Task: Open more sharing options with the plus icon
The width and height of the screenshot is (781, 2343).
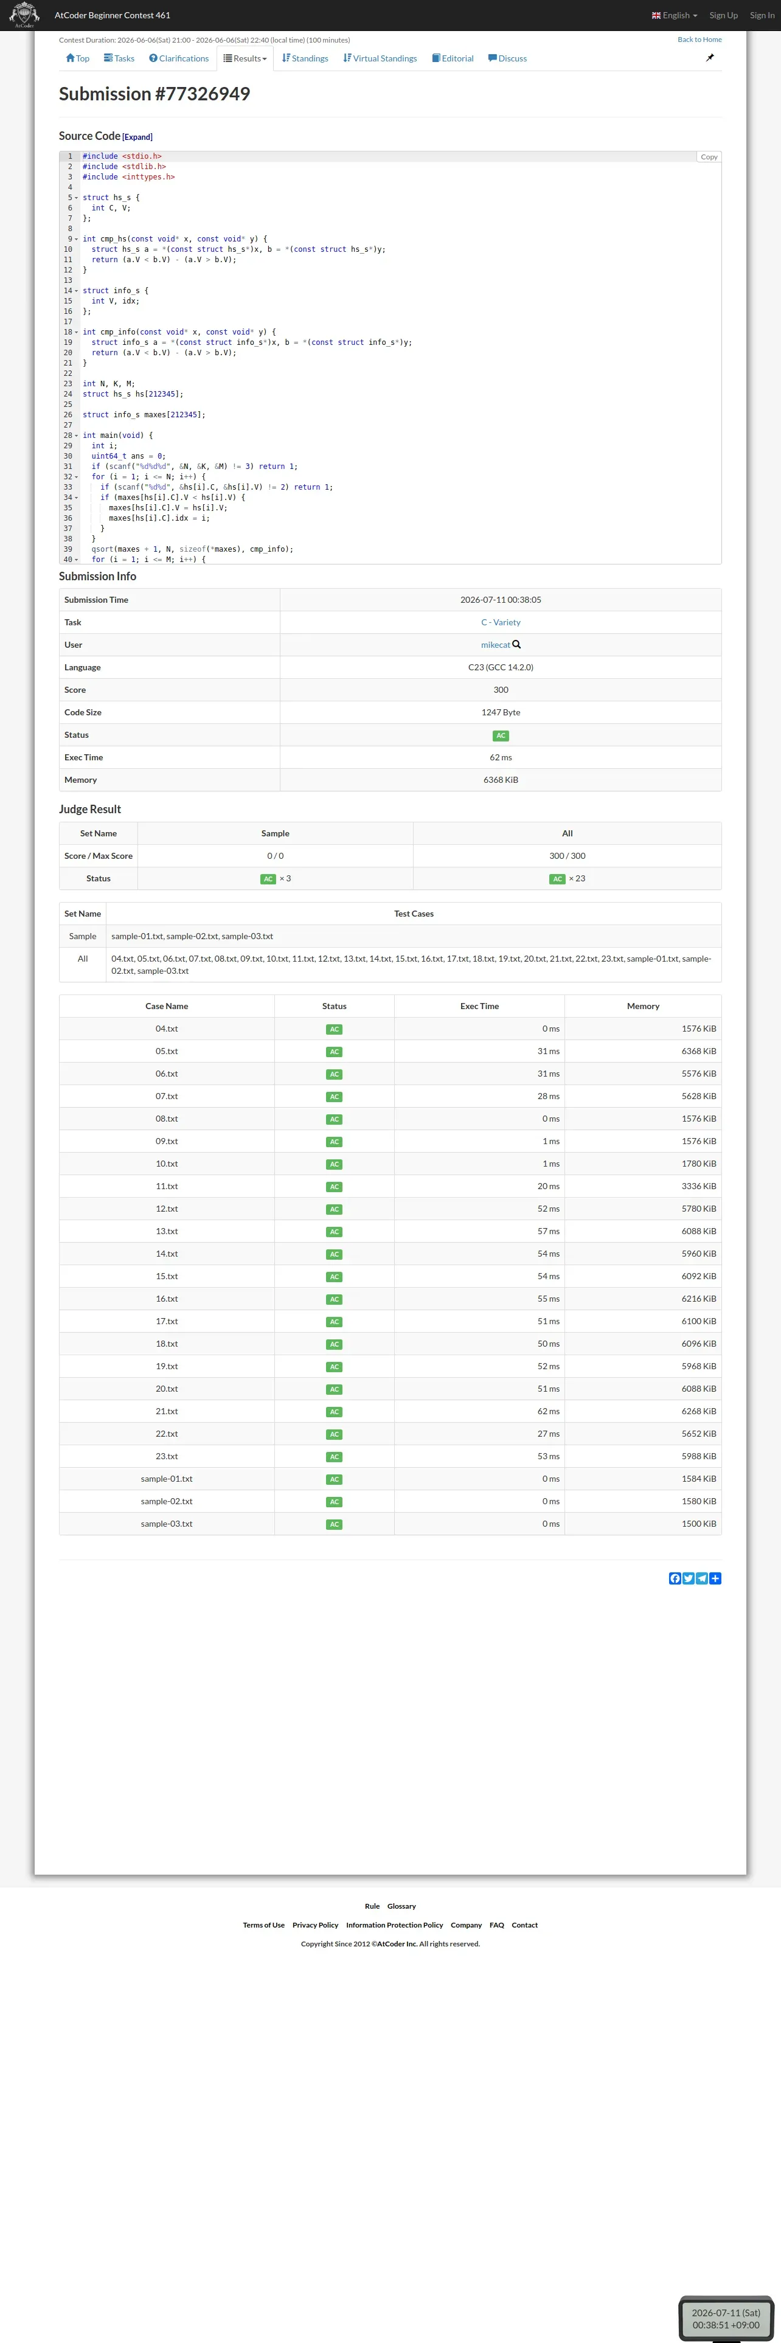Action: coord(715,1578)
